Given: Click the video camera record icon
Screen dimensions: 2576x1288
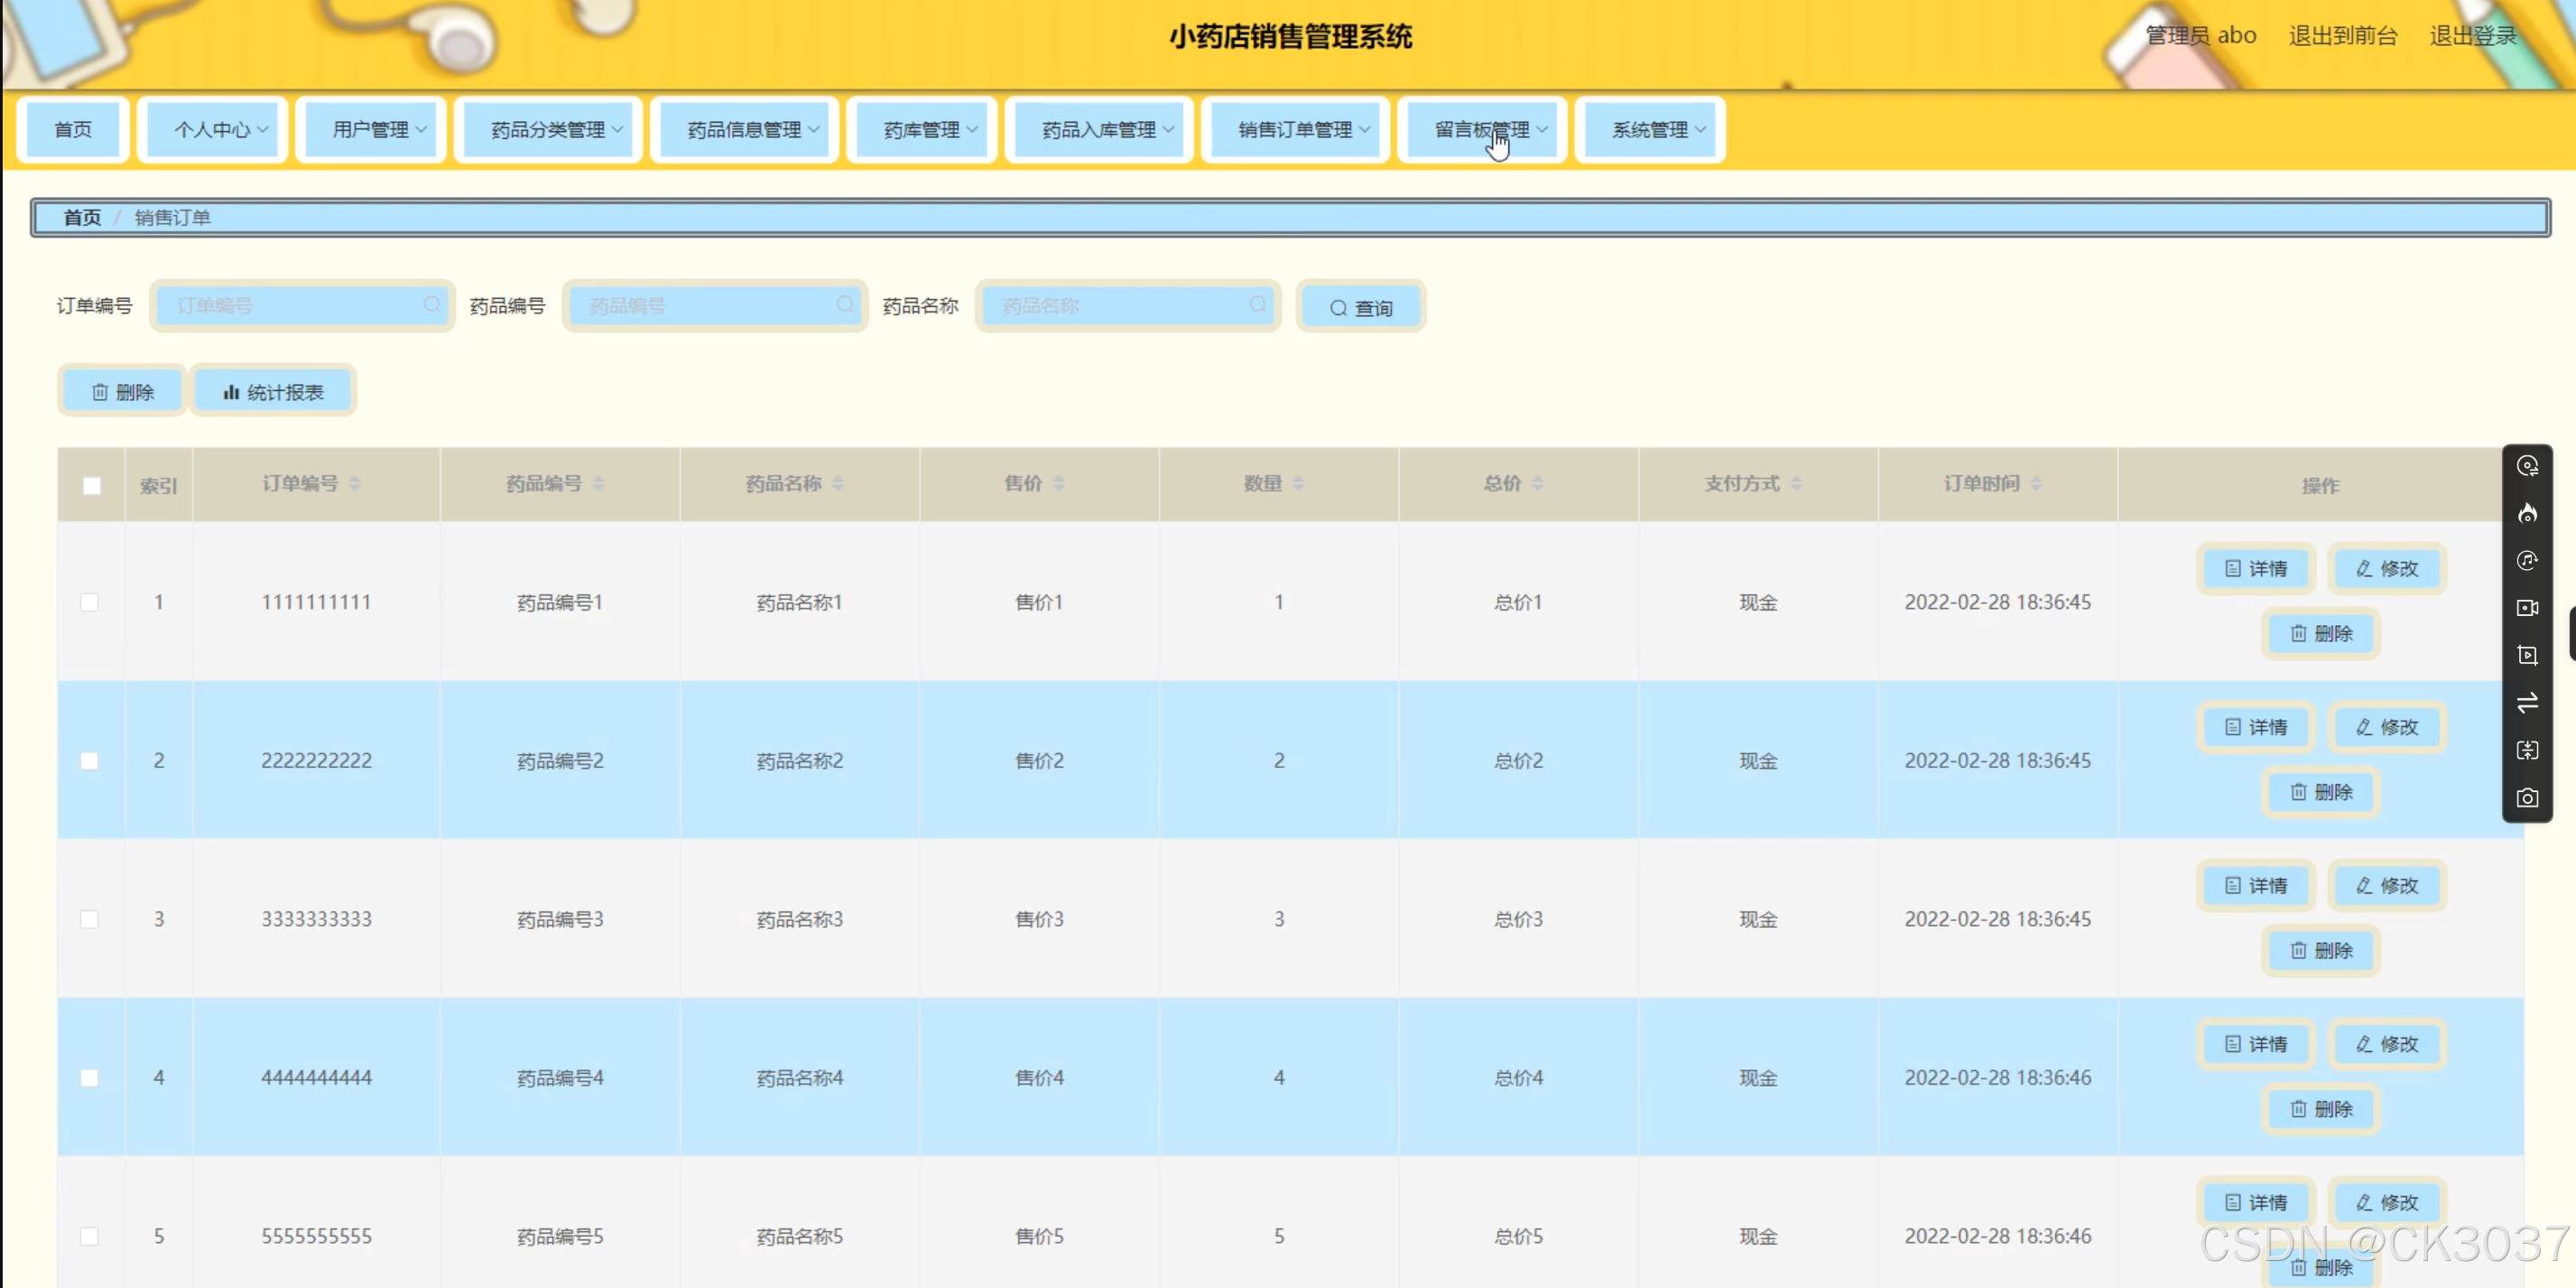Looking at the screenshot, I should pyautogui.click(x=2527, y=608).
